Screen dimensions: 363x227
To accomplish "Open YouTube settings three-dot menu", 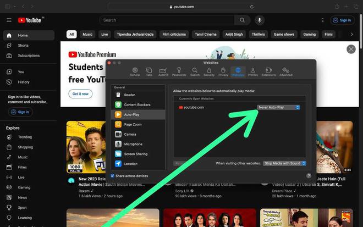I will pyautogui.click(x=323, y=20).
